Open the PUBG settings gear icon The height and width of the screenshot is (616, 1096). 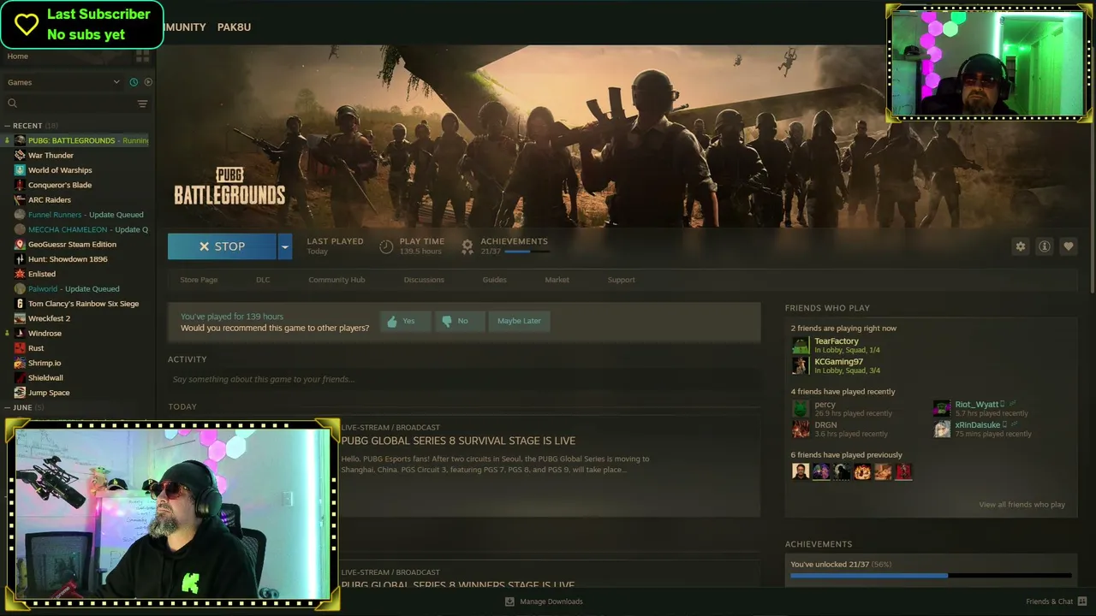pyautogui.click(x=1020, y=246)
